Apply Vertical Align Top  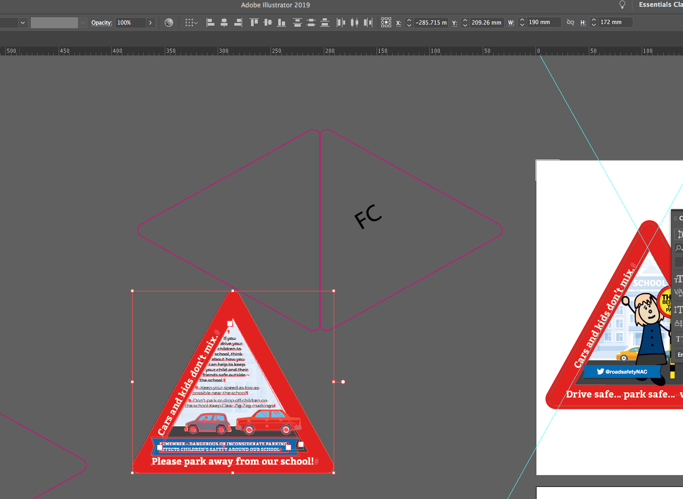pos(254,22)
